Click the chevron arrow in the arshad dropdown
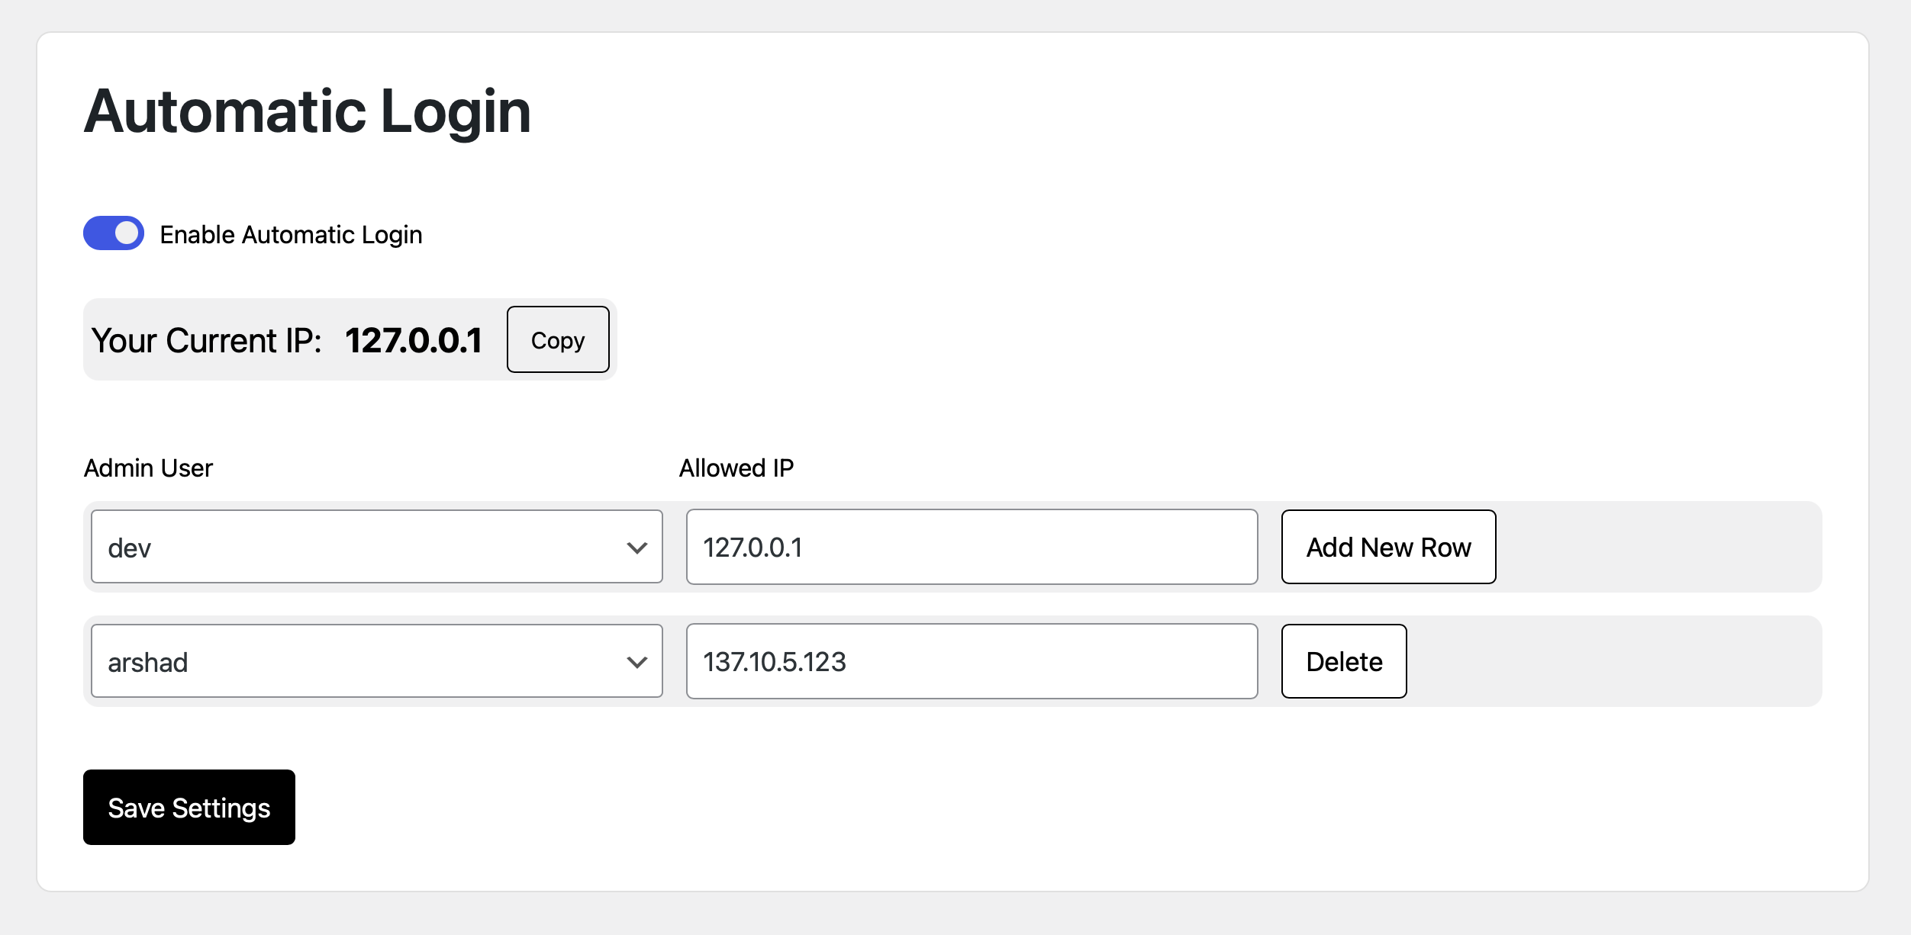Image resolution: width=1911 pixels, height=935 pixels. point(637,662)
